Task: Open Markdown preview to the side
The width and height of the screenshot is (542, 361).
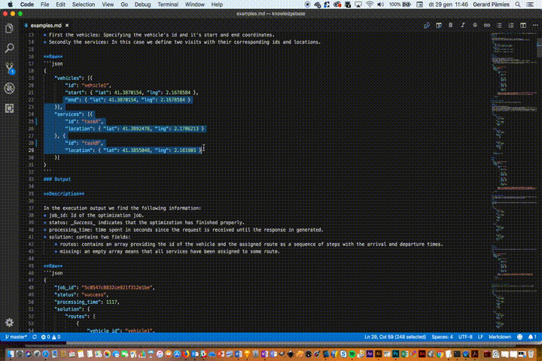Action: click(439, 26)
